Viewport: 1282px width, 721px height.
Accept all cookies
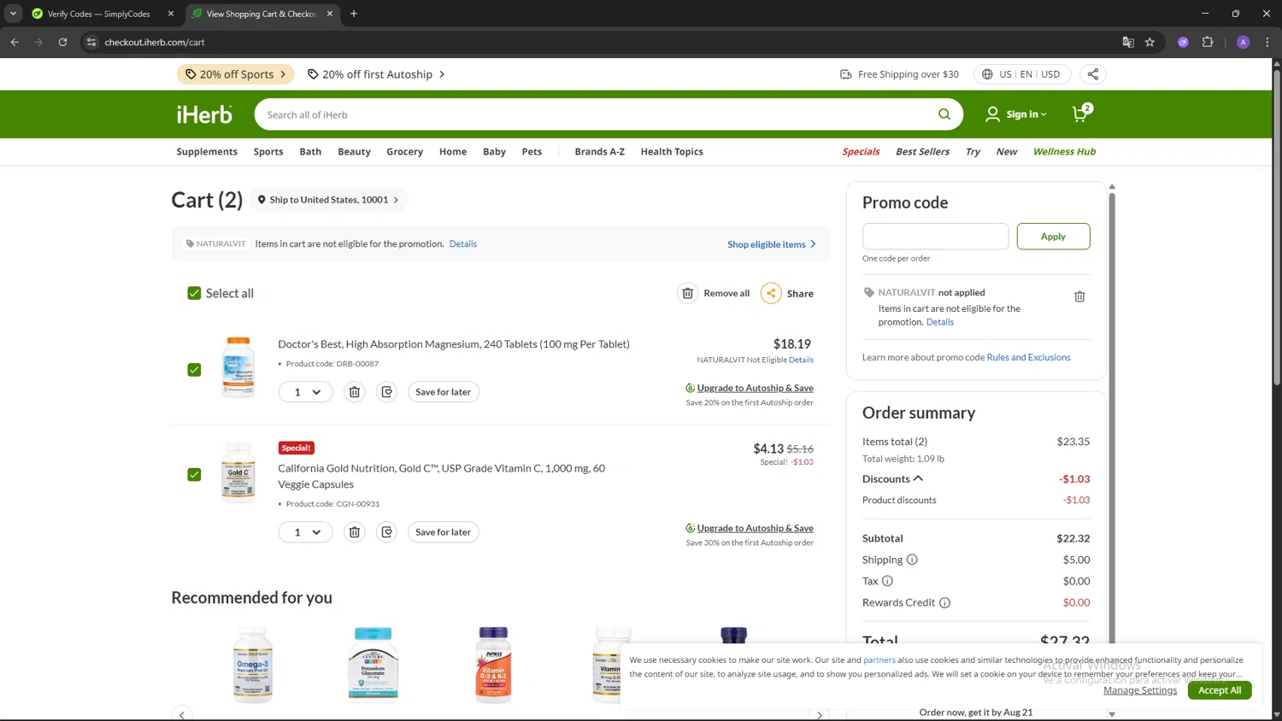click(1220, 690)
